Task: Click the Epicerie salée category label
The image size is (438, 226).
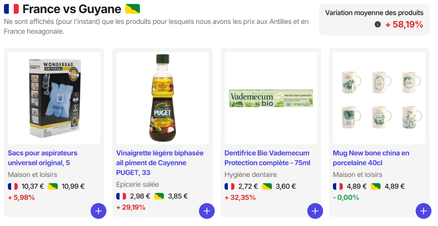Action: (137, 184)
